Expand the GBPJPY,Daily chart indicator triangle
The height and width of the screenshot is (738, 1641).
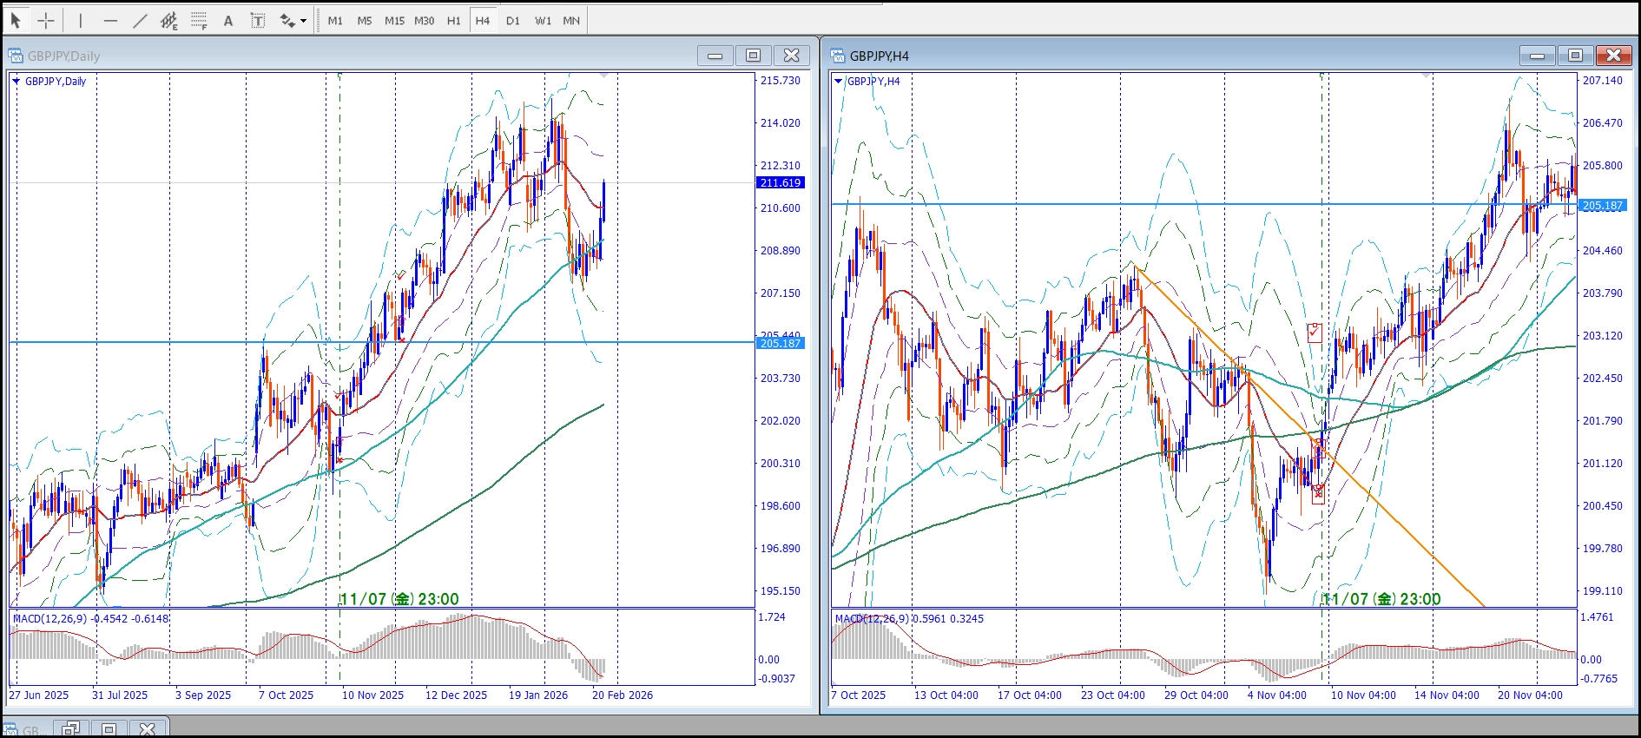tap(16, 82)
